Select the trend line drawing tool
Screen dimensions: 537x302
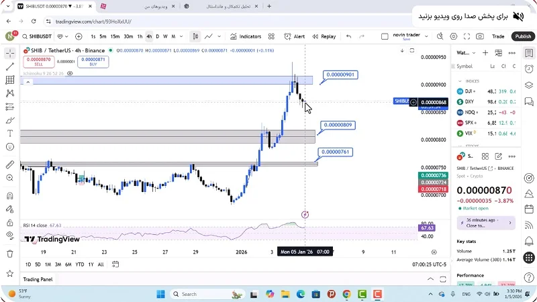pos(10,66)
